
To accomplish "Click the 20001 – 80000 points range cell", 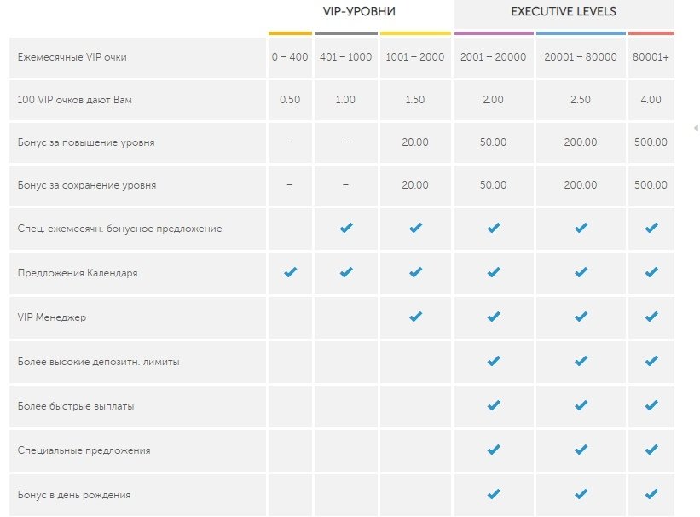I will click(x=581, y=57).
